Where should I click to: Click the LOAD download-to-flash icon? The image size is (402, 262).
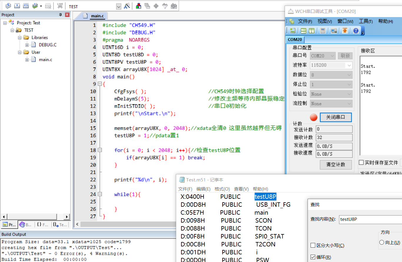(60, 6)
